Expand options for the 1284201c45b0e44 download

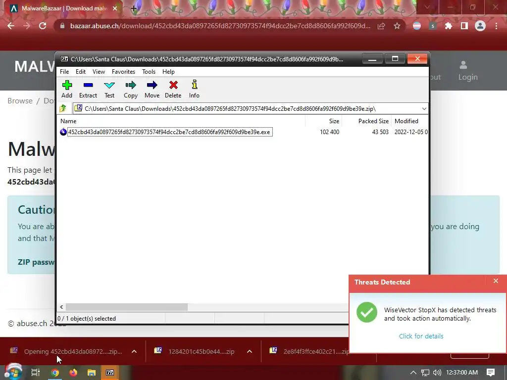(250, 352)
